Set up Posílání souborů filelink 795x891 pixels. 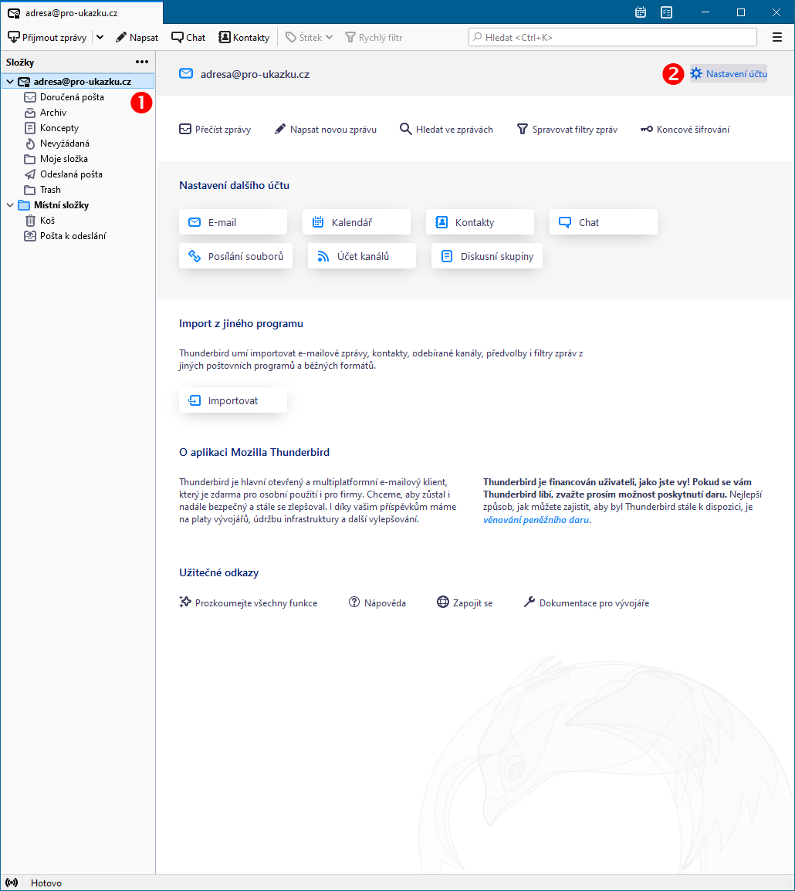[x=236, y=256]
